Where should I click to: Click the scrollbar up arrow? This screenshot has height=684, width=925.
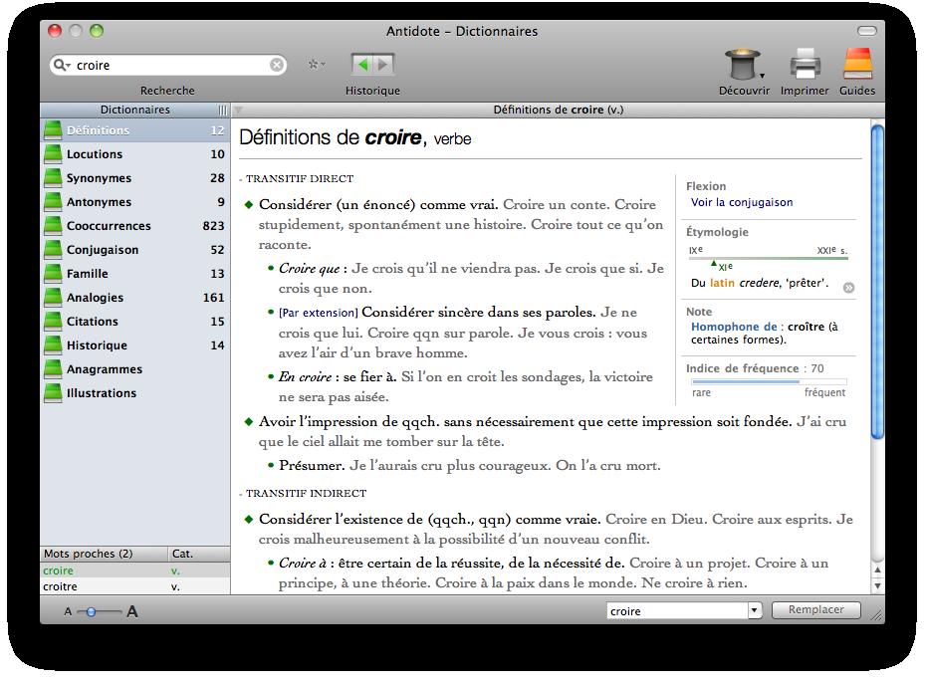coord(878,570)
